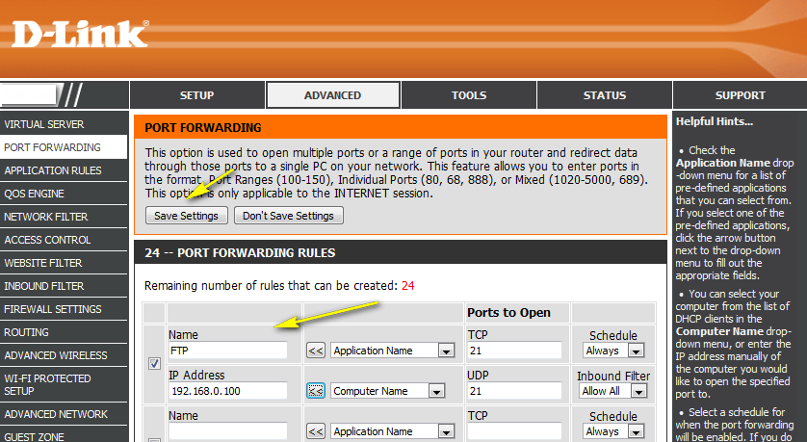Click the Ports to Open column header
Viewport: 807px width, 442px height.
click(508, 312)
